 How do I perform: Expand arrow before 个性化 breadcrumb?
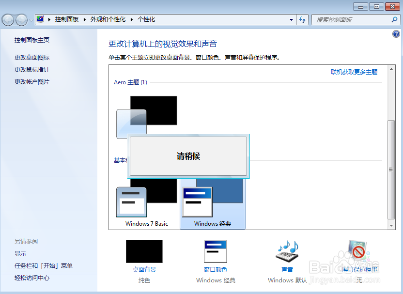pos(132,19)
